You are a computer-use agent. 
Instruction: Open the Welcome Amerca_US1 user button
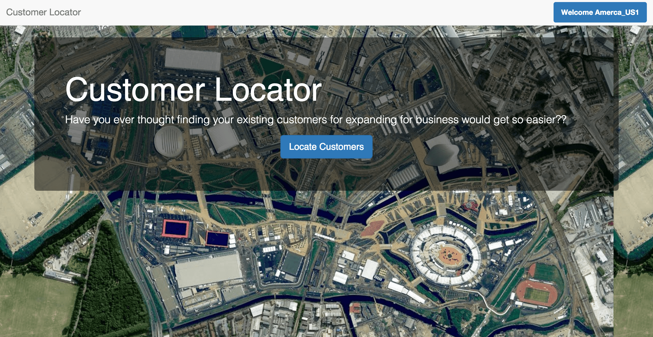(x=600, y=12)
